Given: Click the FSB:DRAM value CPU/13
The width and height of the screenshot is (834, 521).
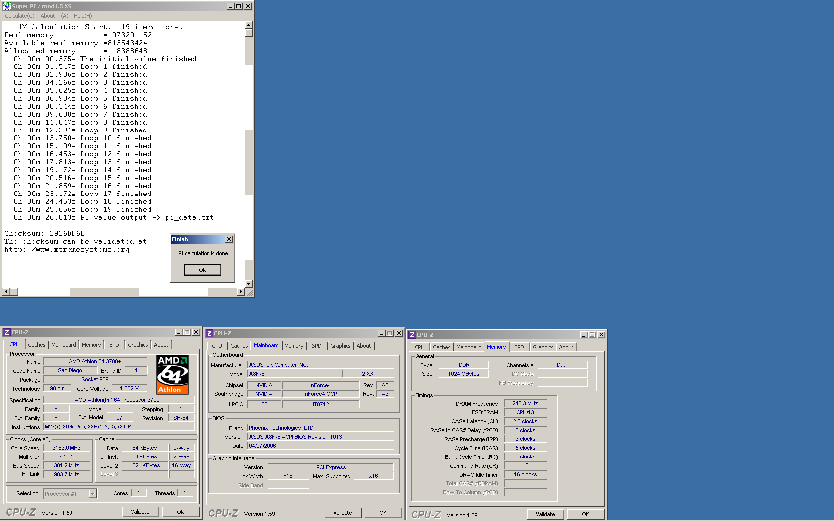Looking at the screenshot, I should tap(525, 412).
